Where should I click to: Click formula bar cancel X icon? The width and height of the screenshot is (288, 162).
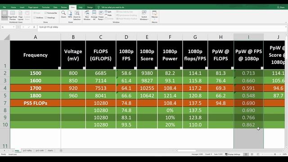(23, 27)
